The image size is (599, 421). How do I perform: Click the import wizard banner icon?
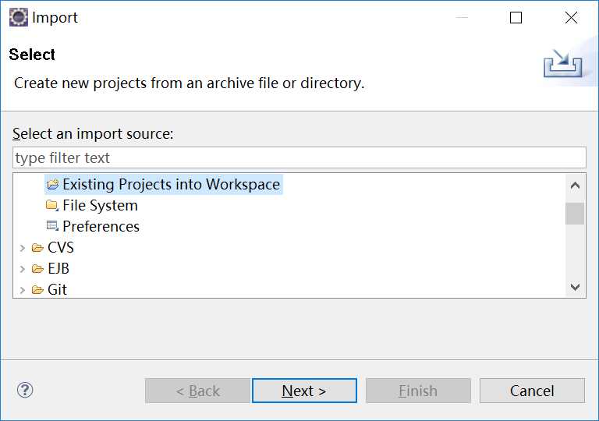[562, 63]
